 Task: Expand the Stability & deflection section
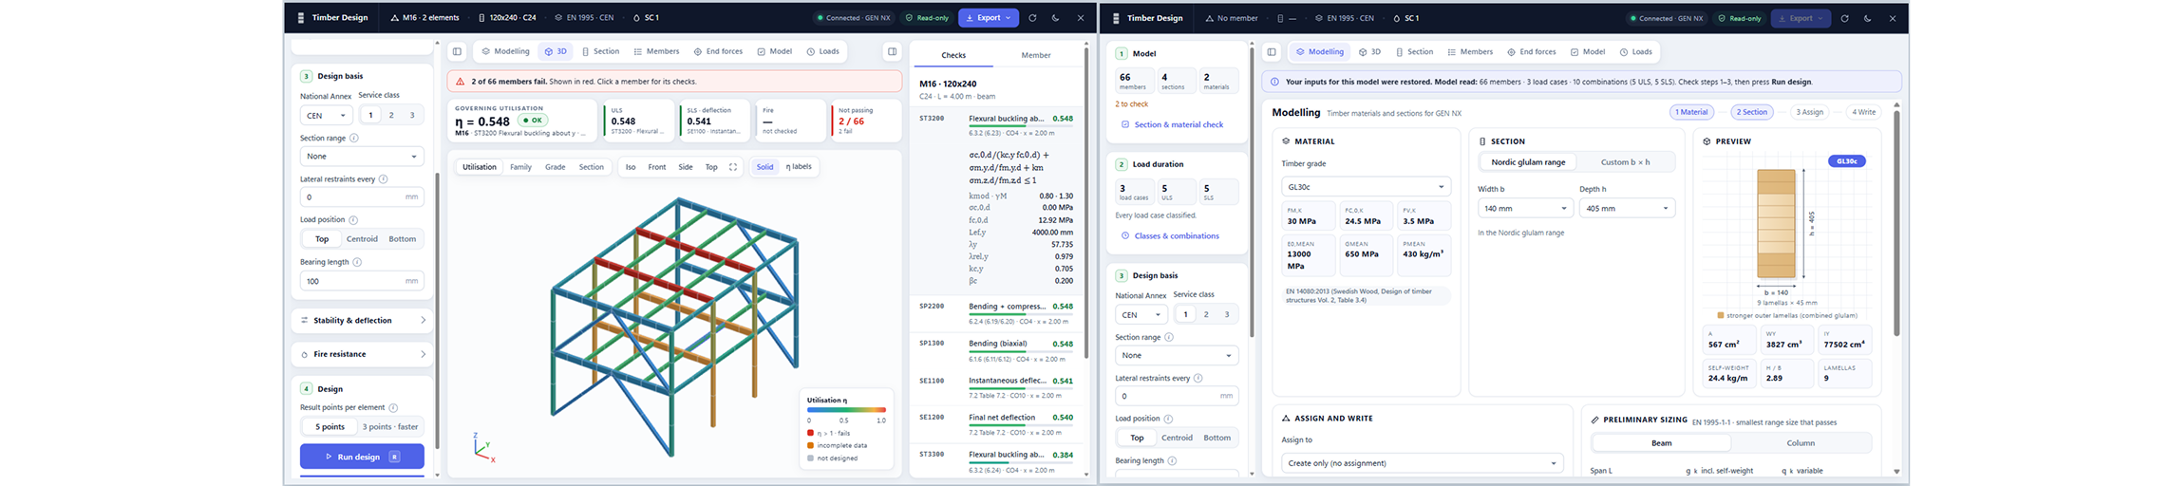coord(362,321)
